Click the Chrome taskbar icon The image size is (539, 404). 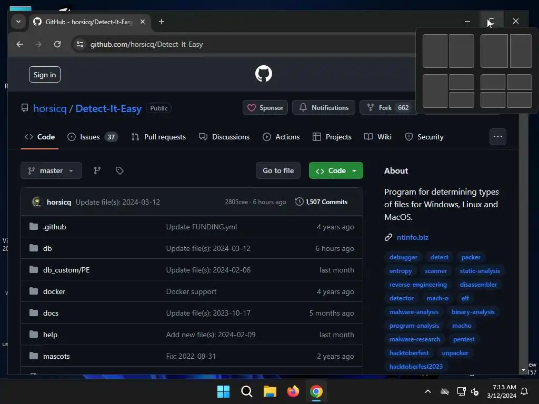click(x=316, y=391)
